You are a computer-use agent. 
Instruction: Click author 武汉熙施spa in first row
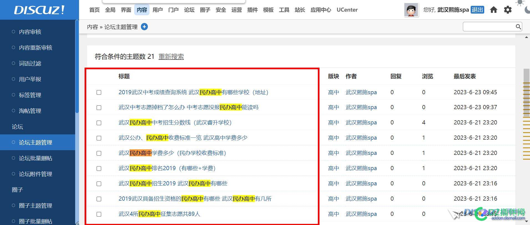(x=361, y=92)
